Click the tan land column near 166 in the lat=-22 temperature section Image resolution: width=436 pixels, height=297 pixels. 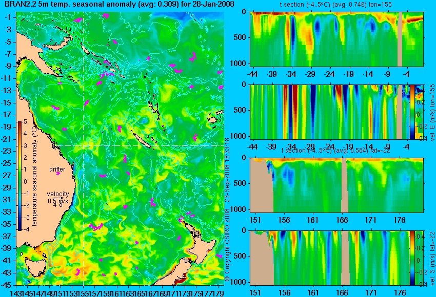point(344,185)
